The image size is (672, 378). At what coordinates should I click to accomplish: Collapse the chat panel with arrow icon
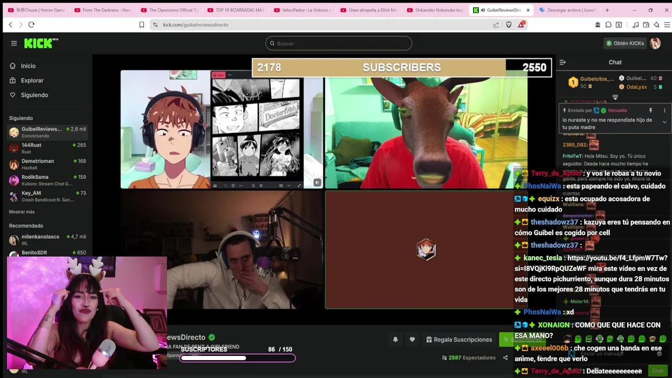click(x=562, y=62)
